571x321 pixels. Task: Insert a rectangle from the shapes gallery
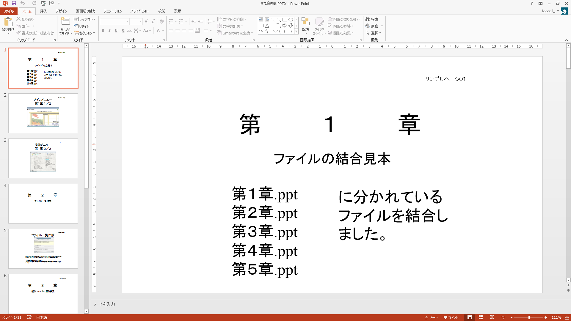click(x=284, y=19)
